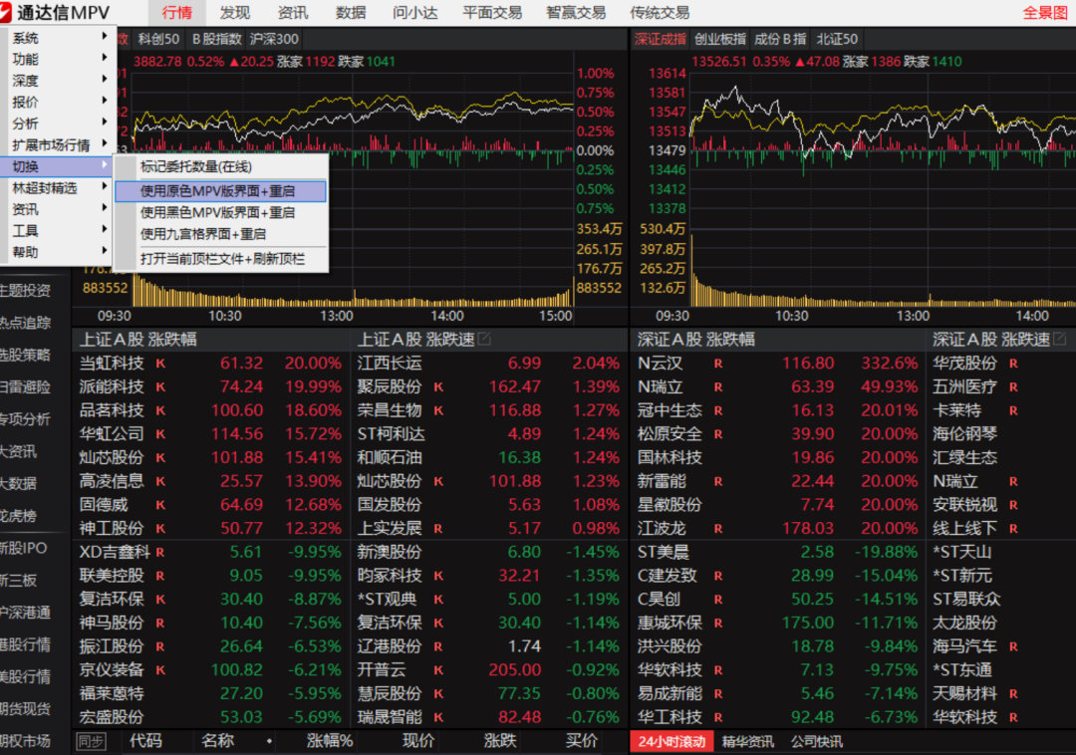This screenshot has height=755, width=1076.
Task: Toggle 标记委托数量(在线) option
Action: 196,167
